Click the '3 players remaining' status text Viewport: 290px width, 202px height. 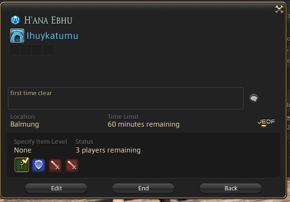pos(108,150)
